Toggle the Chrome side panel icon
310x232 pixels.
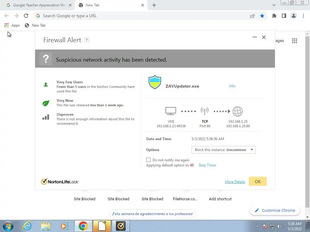point(284,16)
